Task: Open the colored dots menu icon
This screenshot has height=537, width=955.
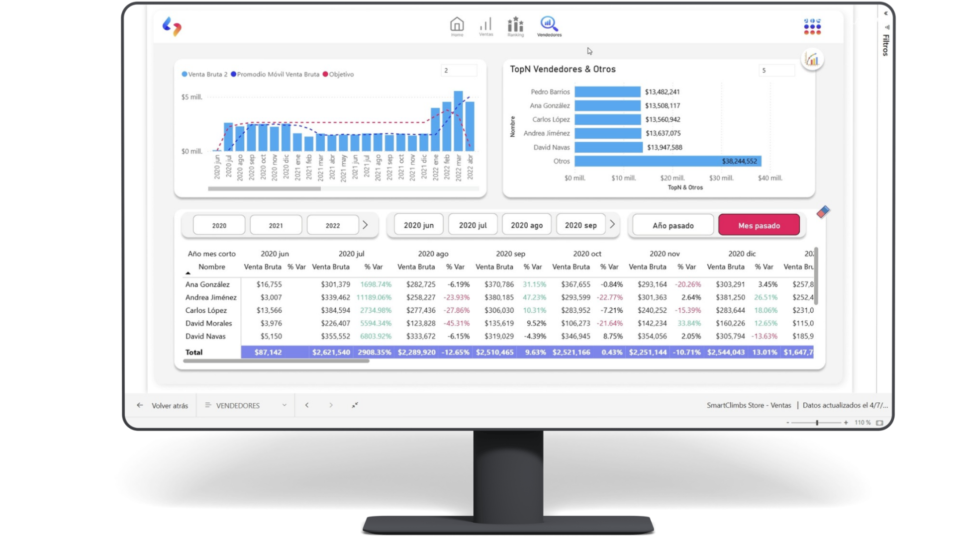Action: [812, 27]
